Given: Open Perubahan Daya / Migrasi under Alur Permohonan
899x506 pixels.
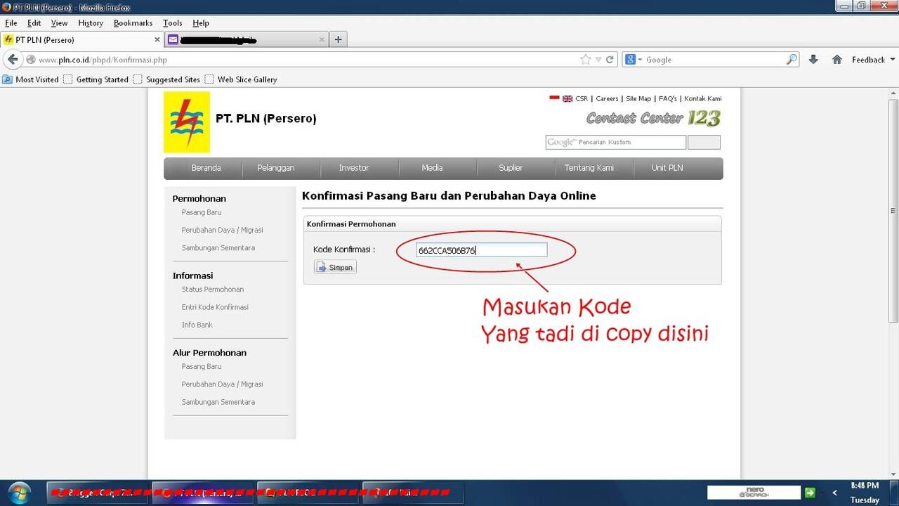Looking at the screenshot, I should [x=222, y=384].
